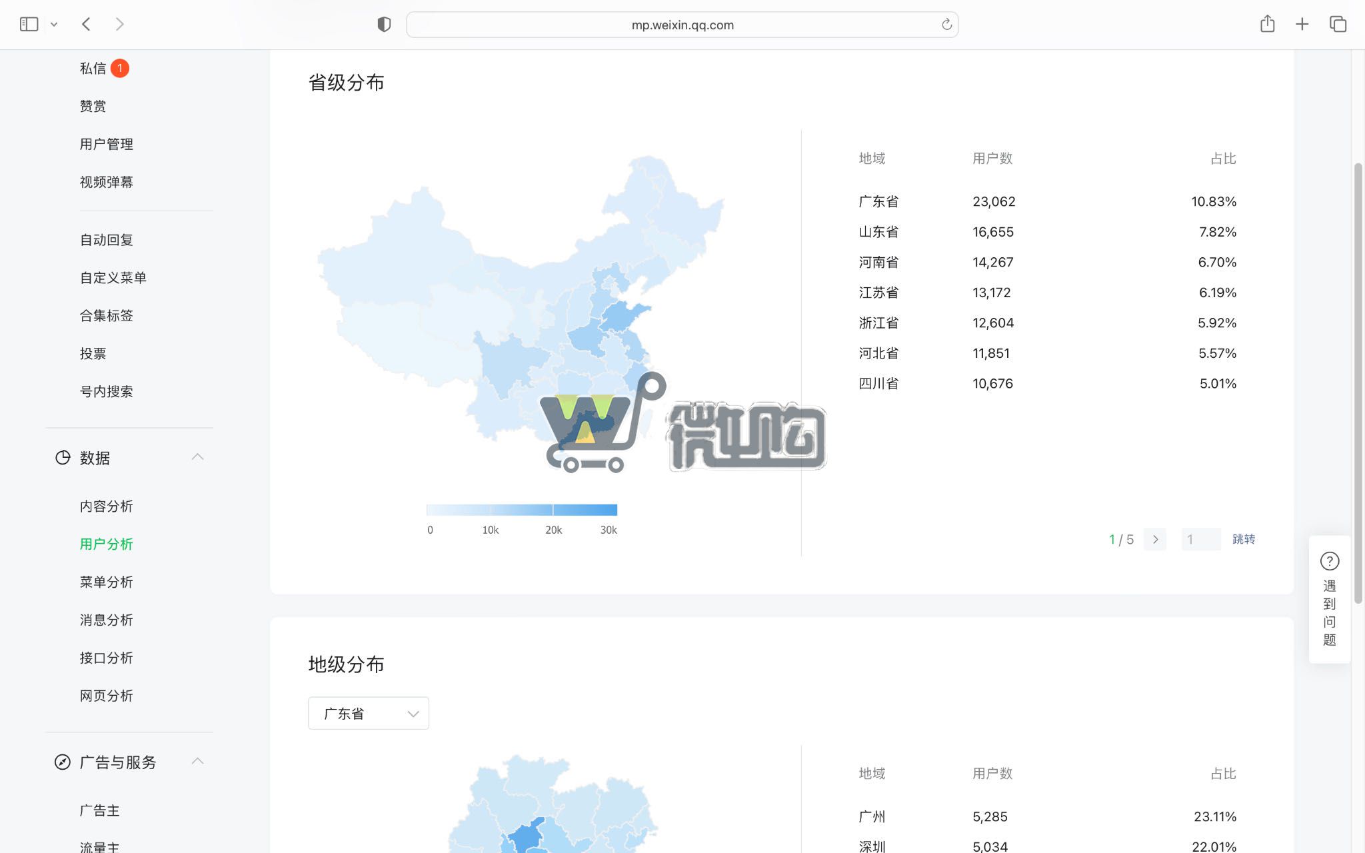Open 私信 with the notification badge
The width and height of the screenshot is (1365, 853).
93,68
